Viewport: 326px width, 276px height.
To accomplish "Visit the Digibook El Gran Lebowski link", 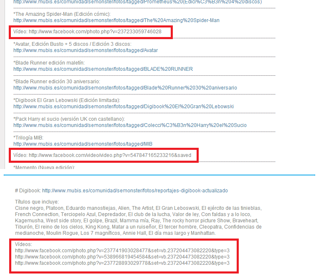I will pos(123,107).
